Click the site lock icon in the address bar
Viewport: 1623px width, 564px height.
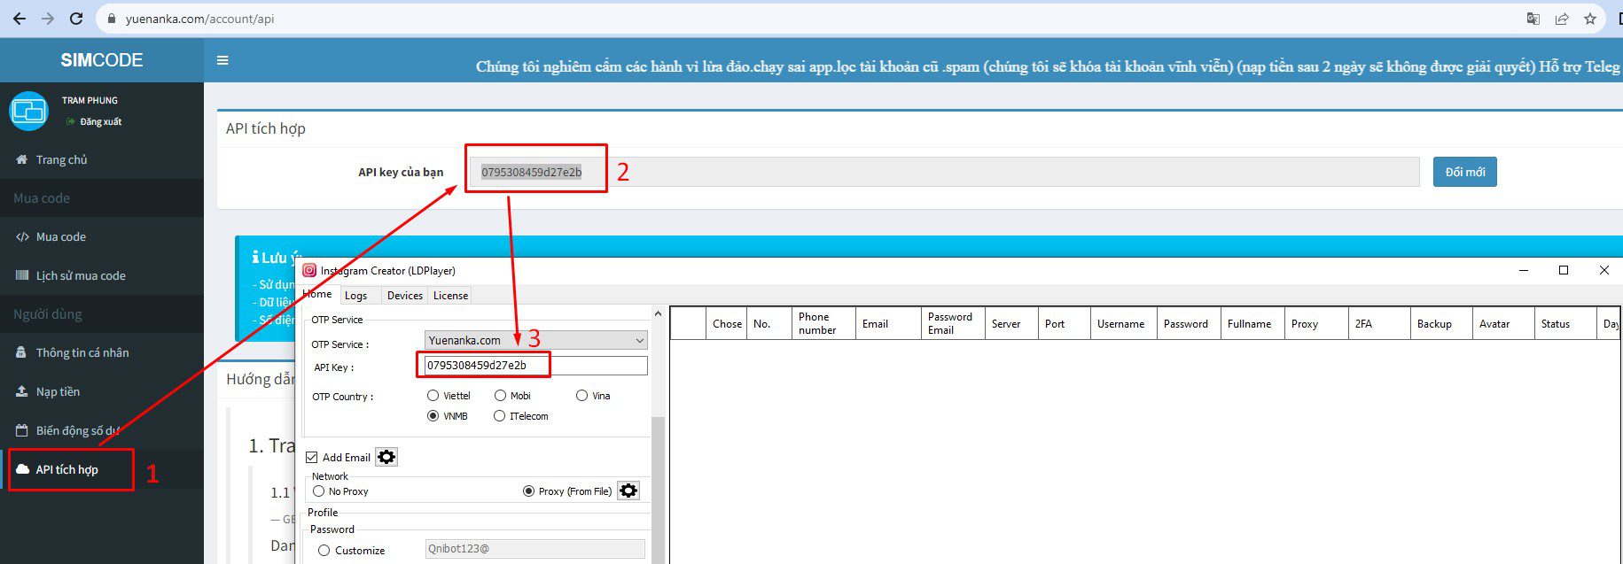[112, 19]
